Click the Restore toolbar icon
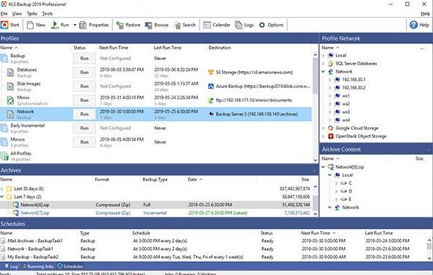The height and width of the screenshot is (275, 433). tap(120, 25)
